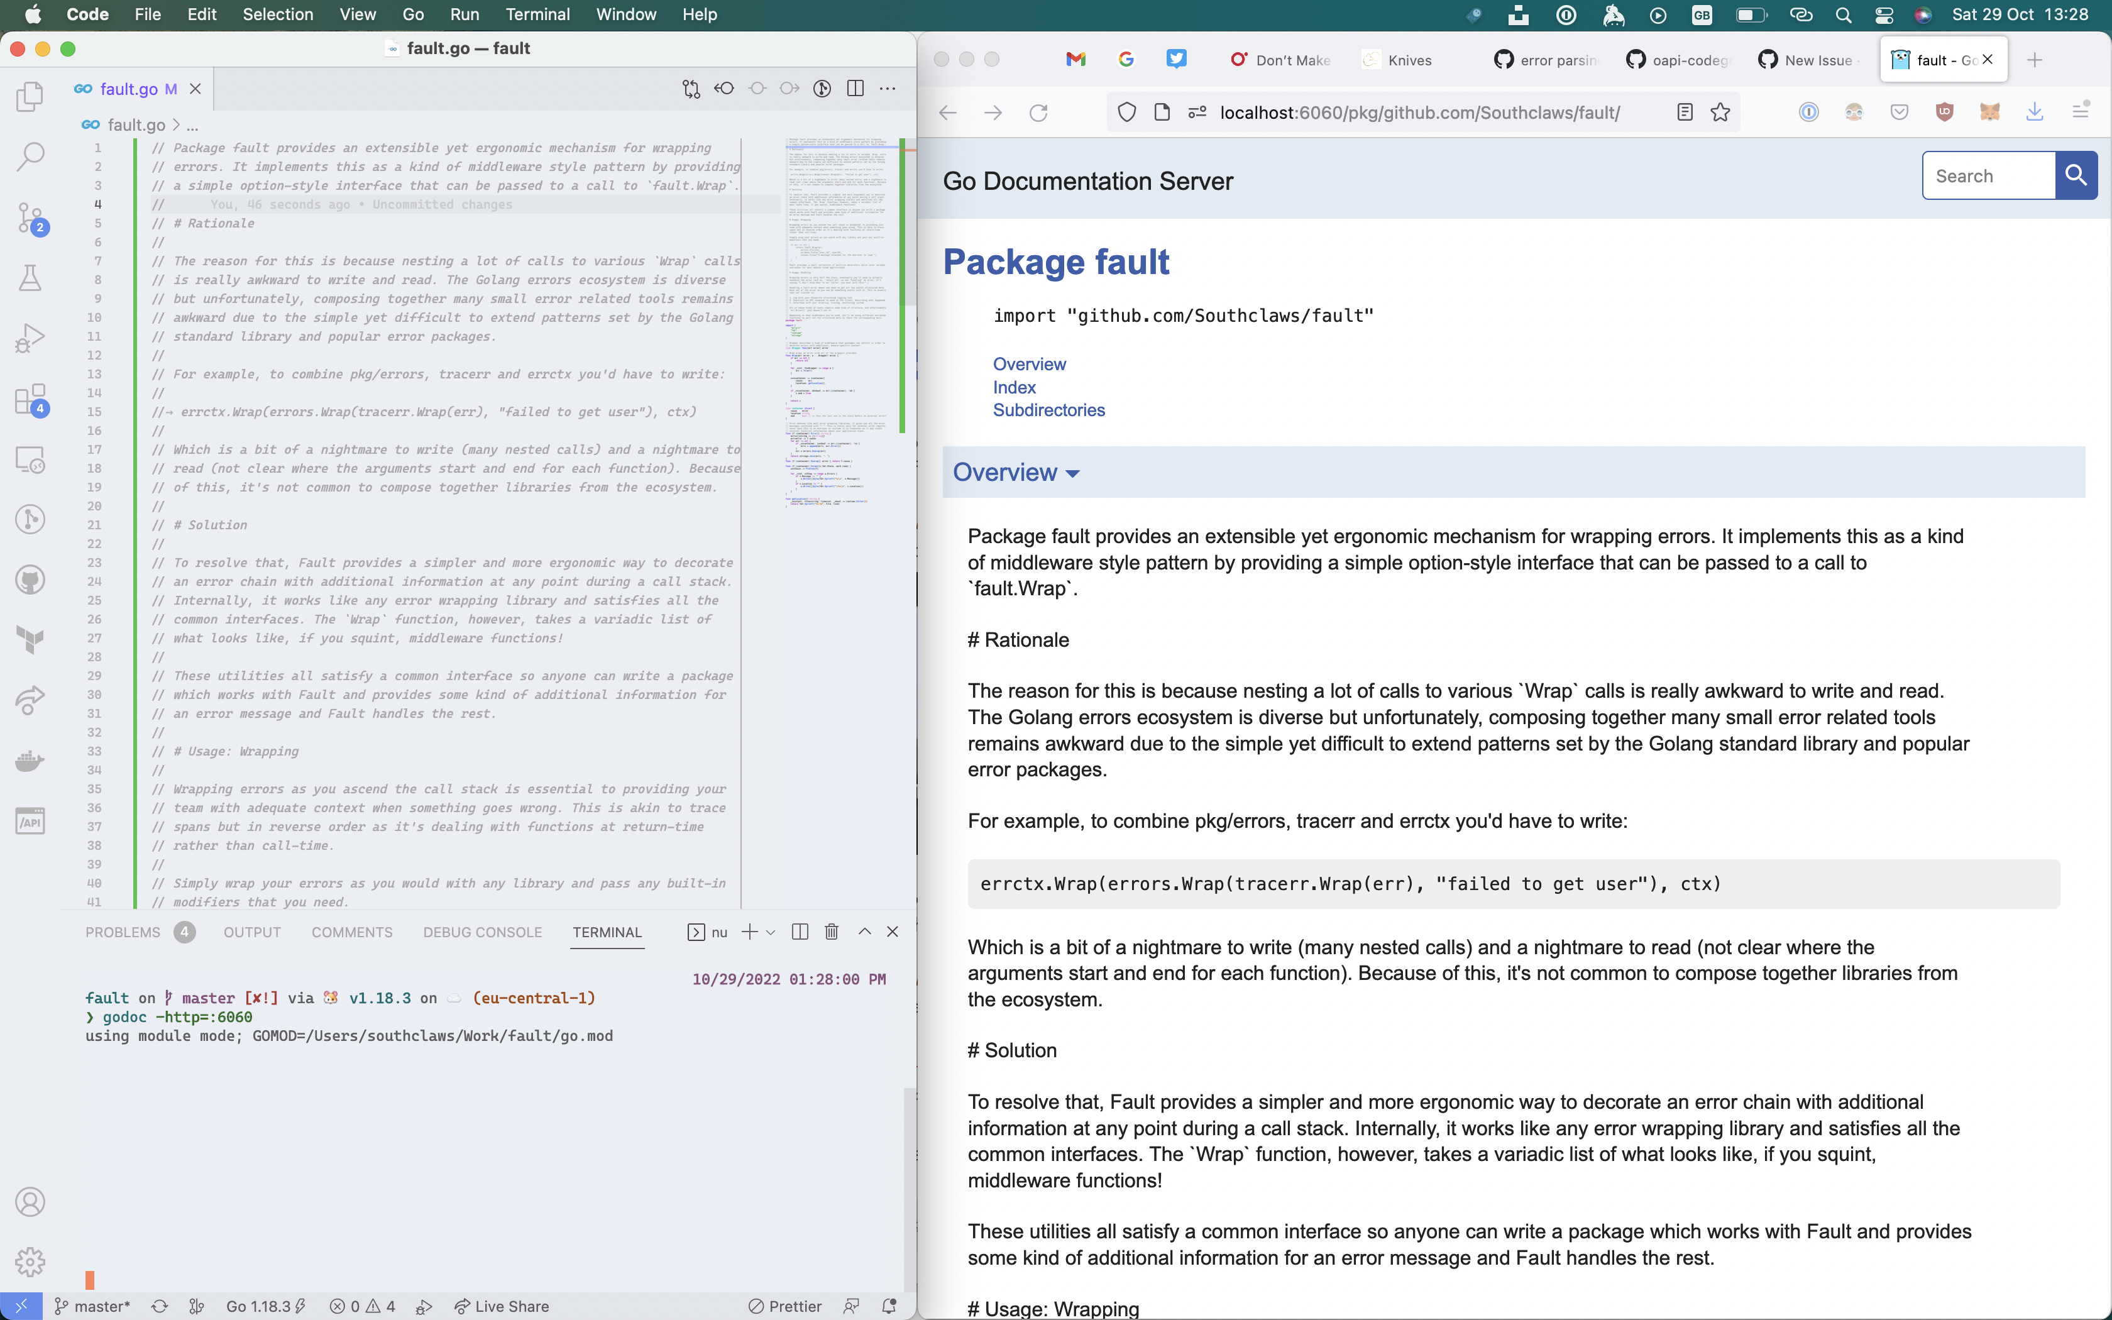Open the Index link under Package fault
Viewport: 2112px width, 1320px height.
(x=1014, y=387)
